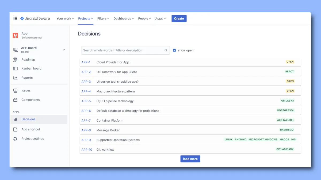Expand the APP Board chevron
The width and height of the screenshot is (321, 180).
coord(64,50)
